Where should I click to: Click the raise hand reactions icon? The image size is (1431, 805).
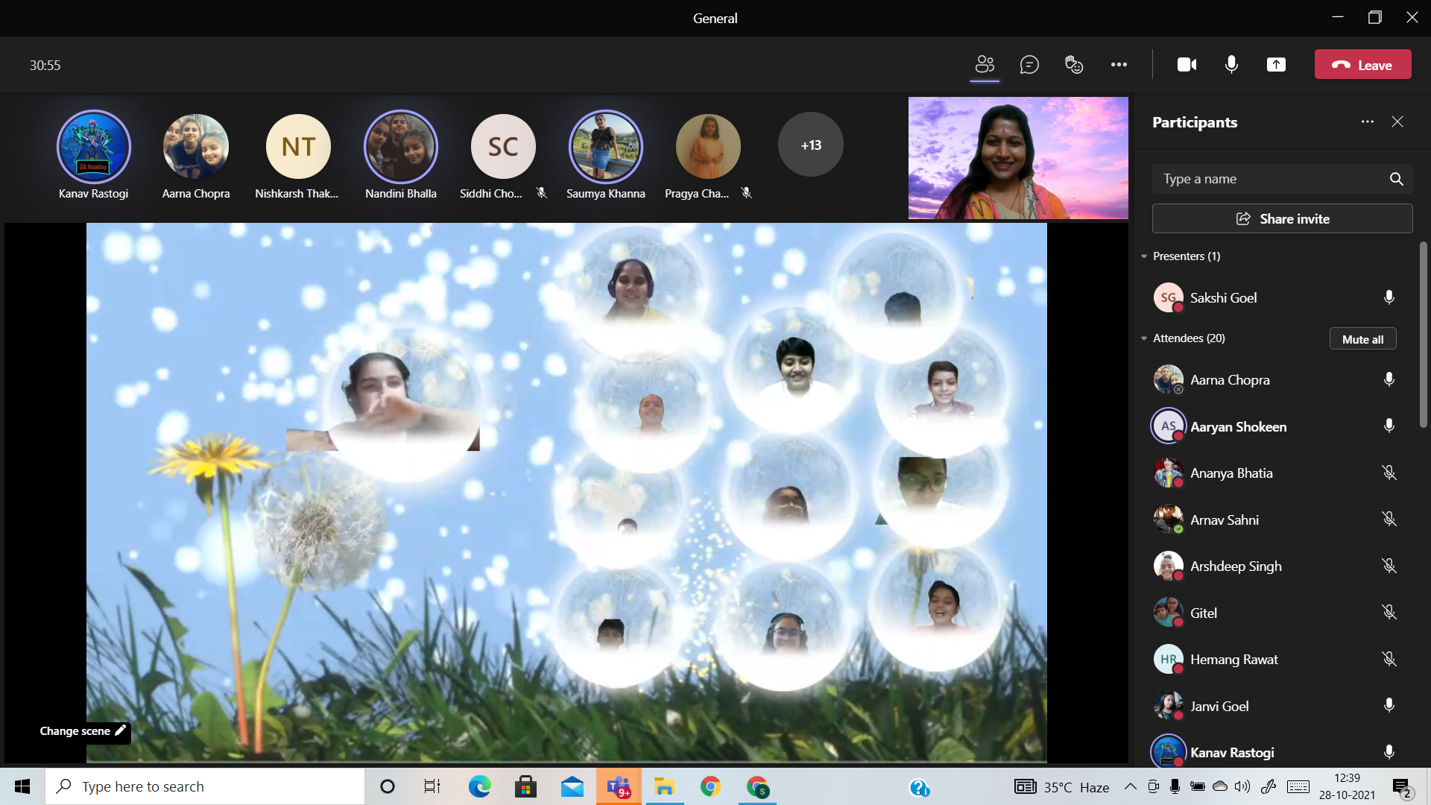1073,65
